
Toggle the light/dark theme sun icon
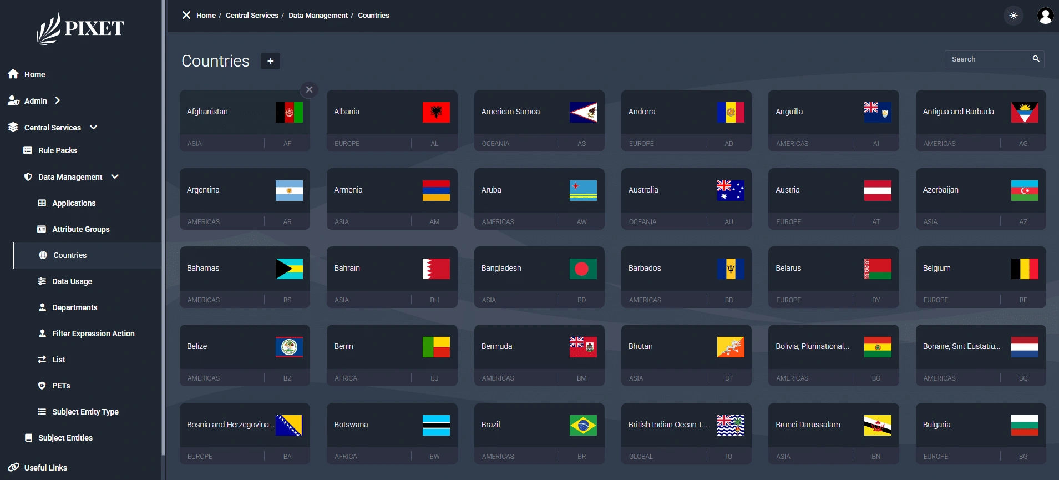pyautogui.click(x=1014, y=16)
